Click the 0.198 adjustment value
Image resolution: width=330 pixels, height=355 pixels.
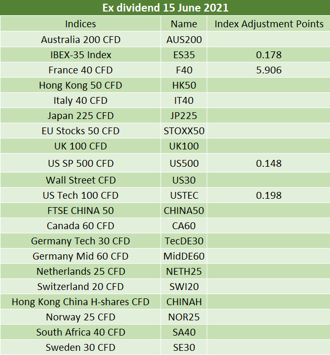(269, 195)
